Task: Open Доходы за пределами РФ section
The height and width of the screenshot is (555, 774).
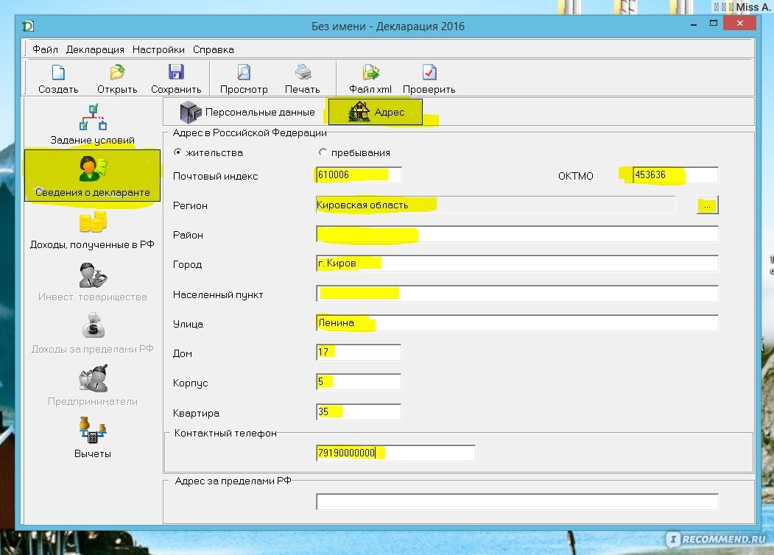Action: pos(92,333)
